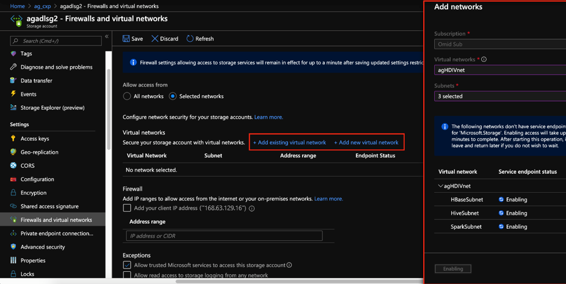Click the Shared access signature link icon
Viewport: 566px width, 284px height.
click(13, 206)
